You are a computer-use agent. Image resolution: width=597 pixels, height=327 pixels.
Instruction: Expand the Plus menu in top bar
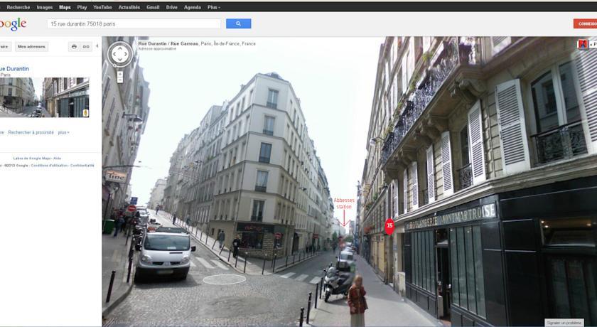point(213,7)
